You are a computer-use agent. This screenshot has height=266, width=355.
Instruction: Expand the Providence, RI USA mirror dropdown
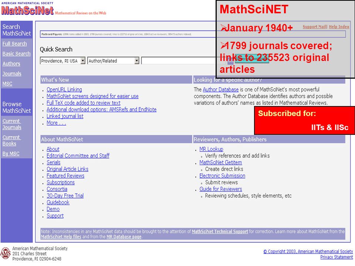[x=83, y=61]
